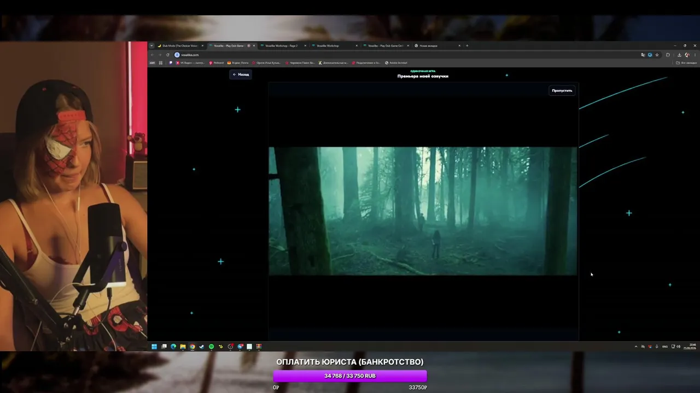Screen dimensions: 700x393
Task: Open Spotify from the taskbar
Action: click(x=211, y=347)
